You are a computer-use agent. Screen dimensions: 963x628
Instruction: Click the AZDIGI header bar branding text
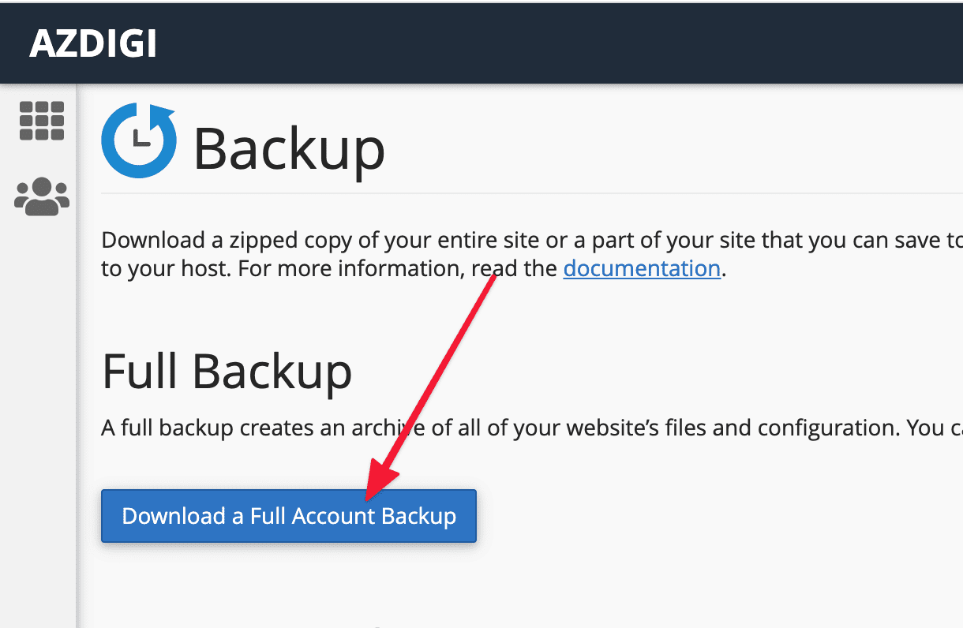click(93, 43)
